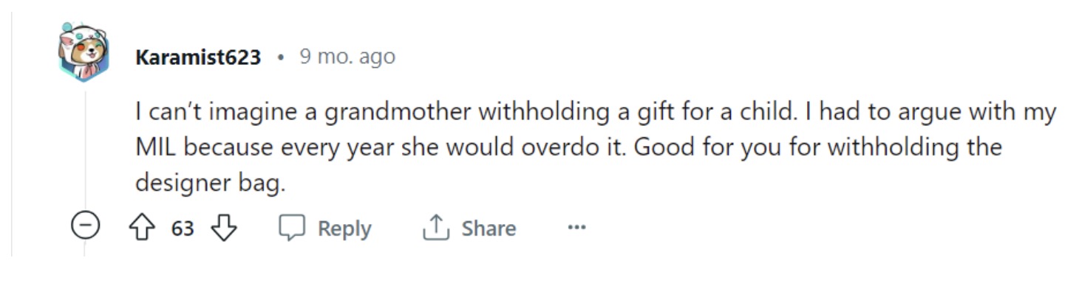Click the vote count number 63
This screenshot has height=283, width=1079.
[x=183, y=229]
